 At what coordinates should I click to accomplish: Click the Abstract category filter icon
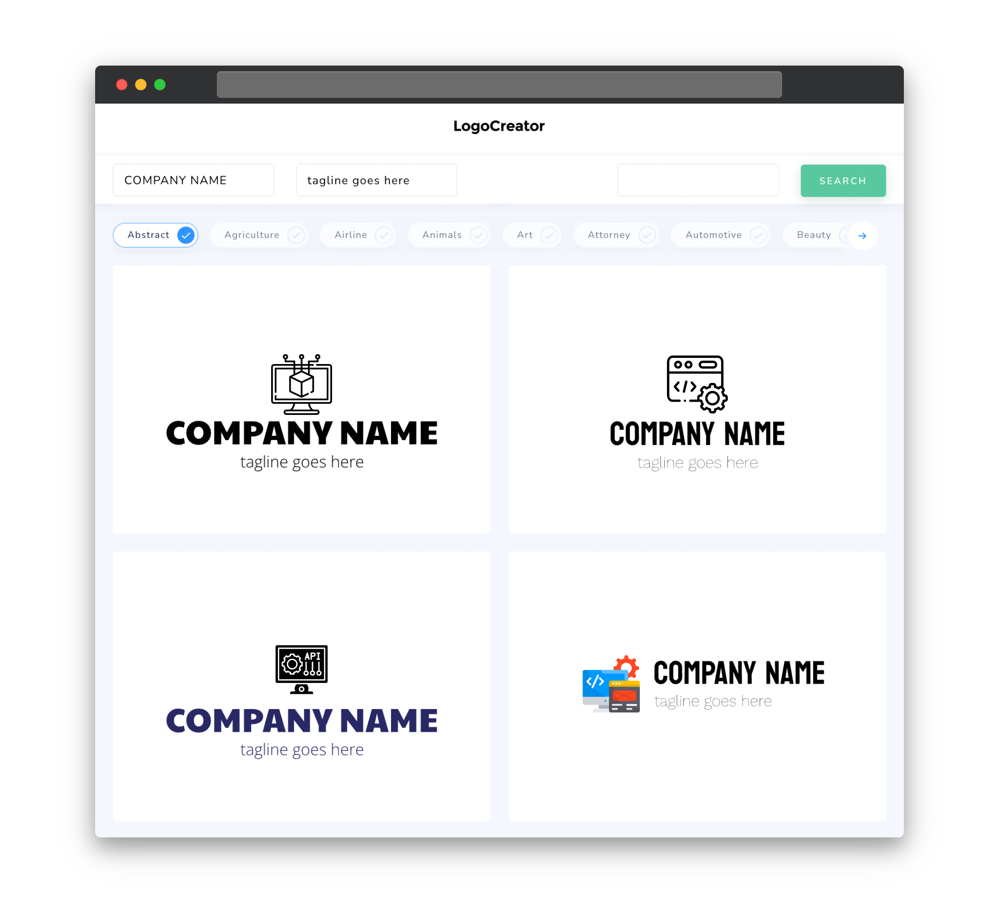pos(186,235)
